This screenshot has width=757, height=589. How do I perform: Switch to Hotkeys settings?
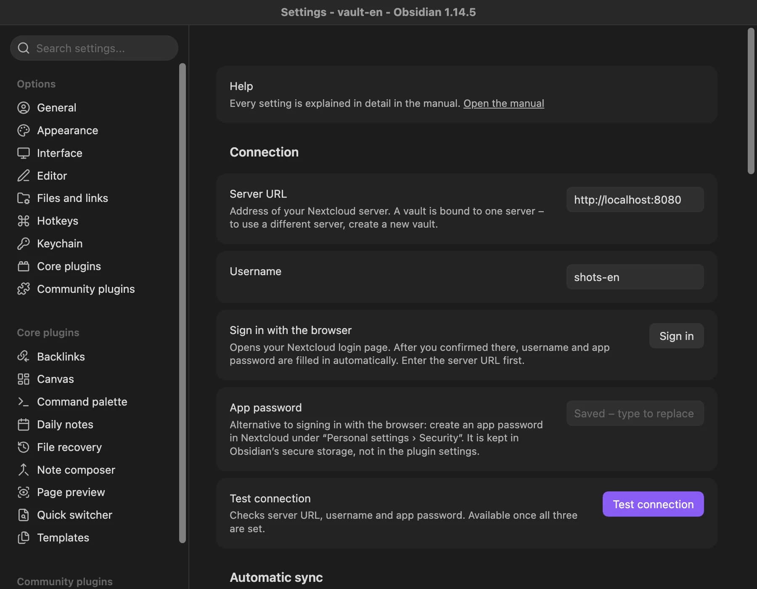tap(94, 221)
